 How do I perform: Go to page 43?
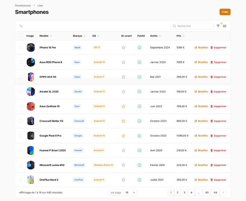coord(207,193)
